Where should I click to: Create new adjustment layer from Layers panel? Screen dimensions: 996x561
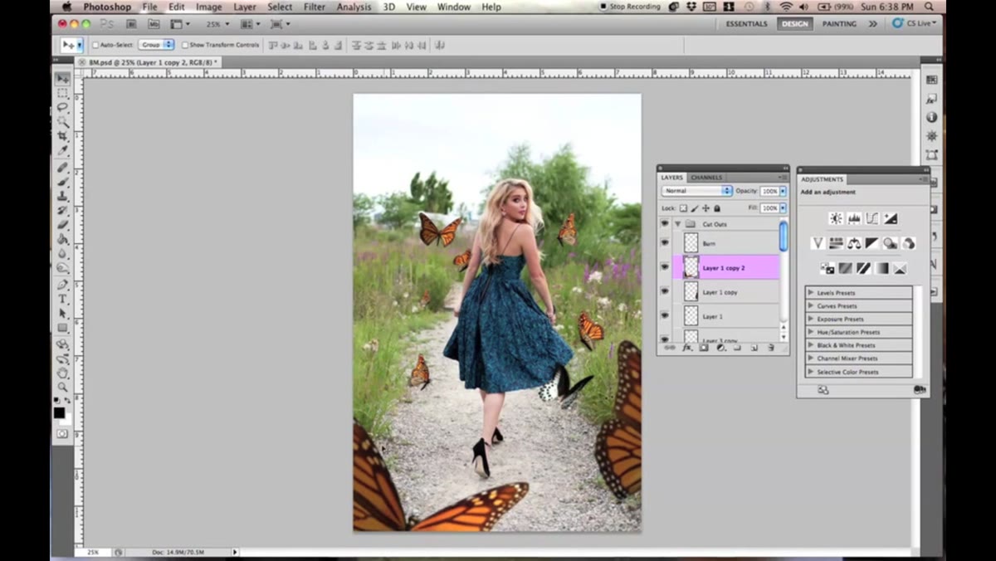point(720,348)
